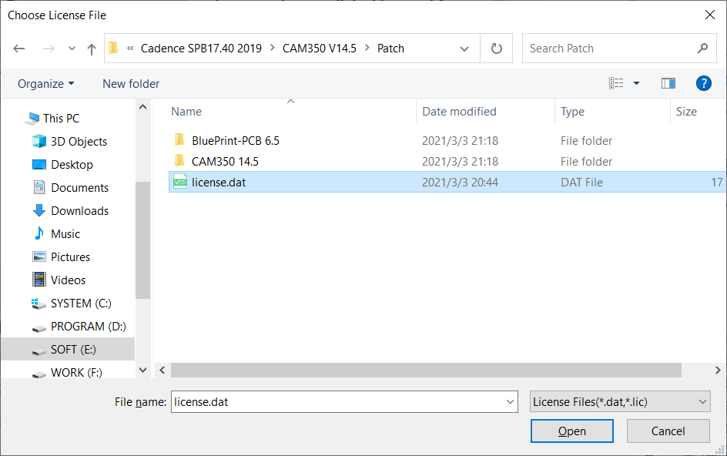Click the search magnifier in Search Patch

tap(701, 48)
